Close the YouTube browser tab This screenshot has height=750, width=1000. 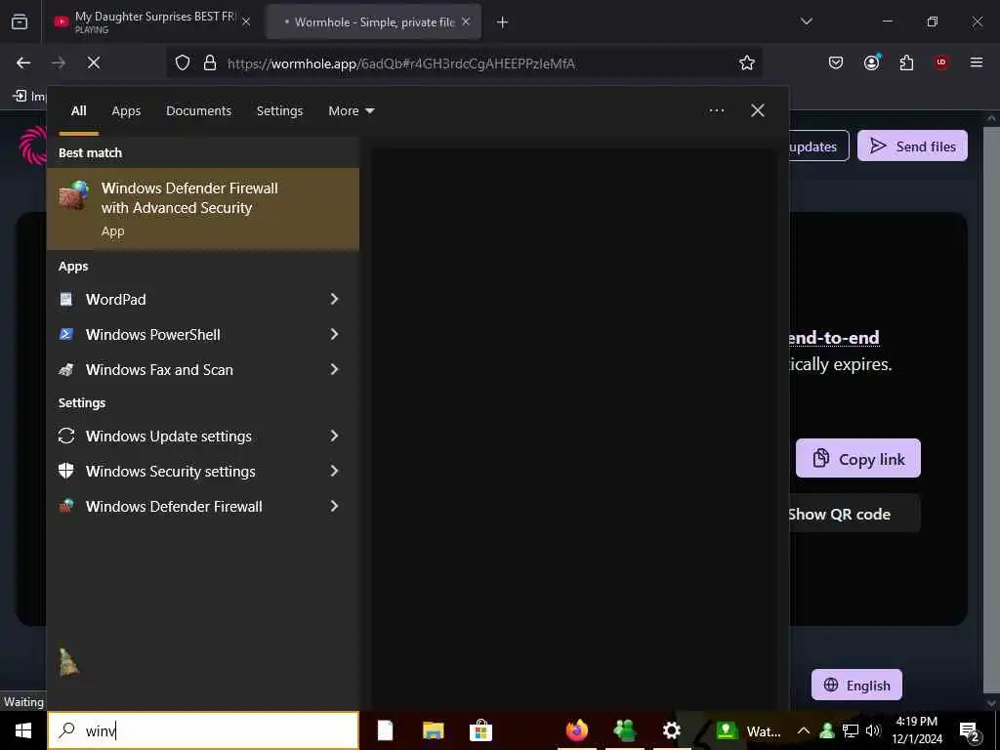click(246, 21)
